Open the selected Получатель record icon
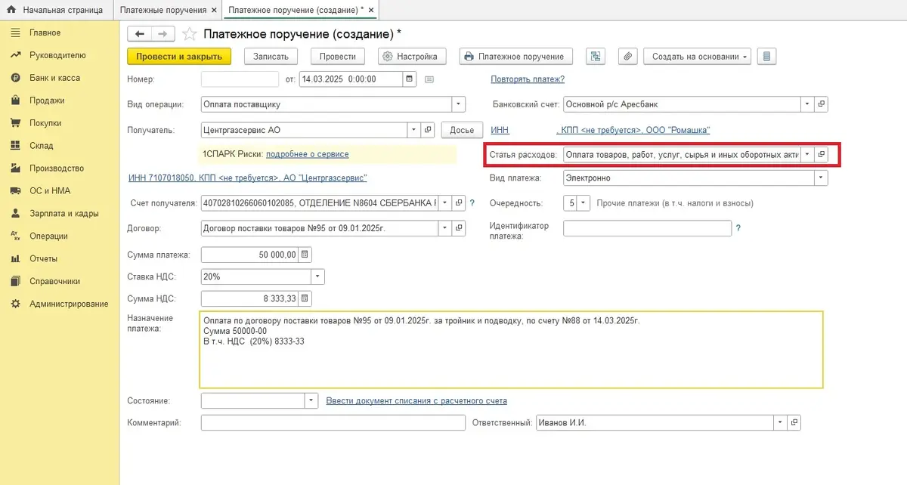 428,130
